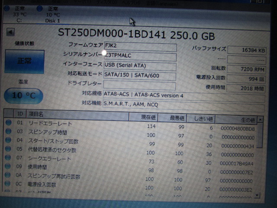Click the 項目名 column header

[x=78, y=115]
